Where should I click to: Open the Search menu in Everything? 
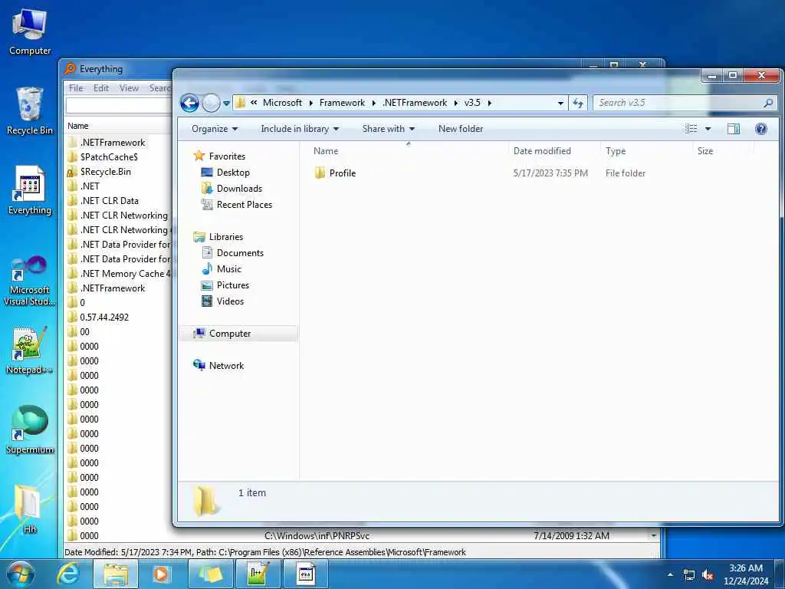(160, 88)
